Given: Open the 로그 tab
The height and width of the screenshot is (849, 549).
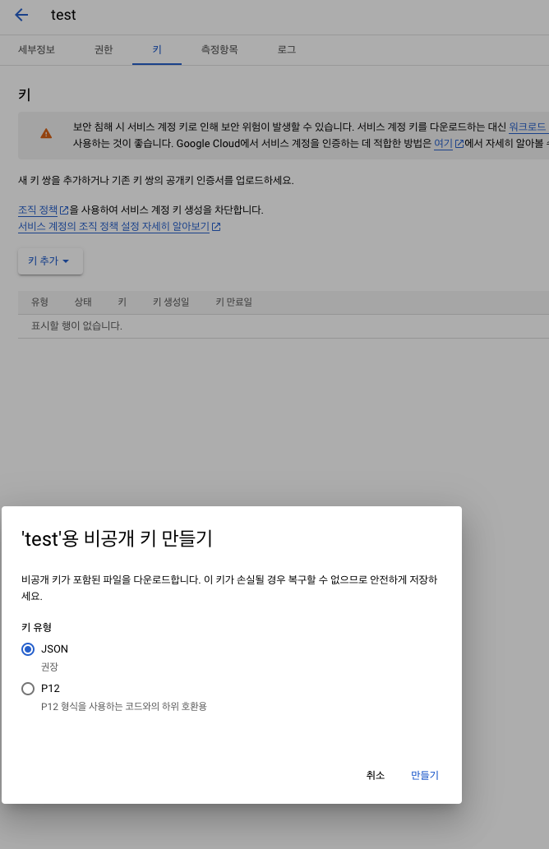Looking at the screenshot, I should 287,49.
